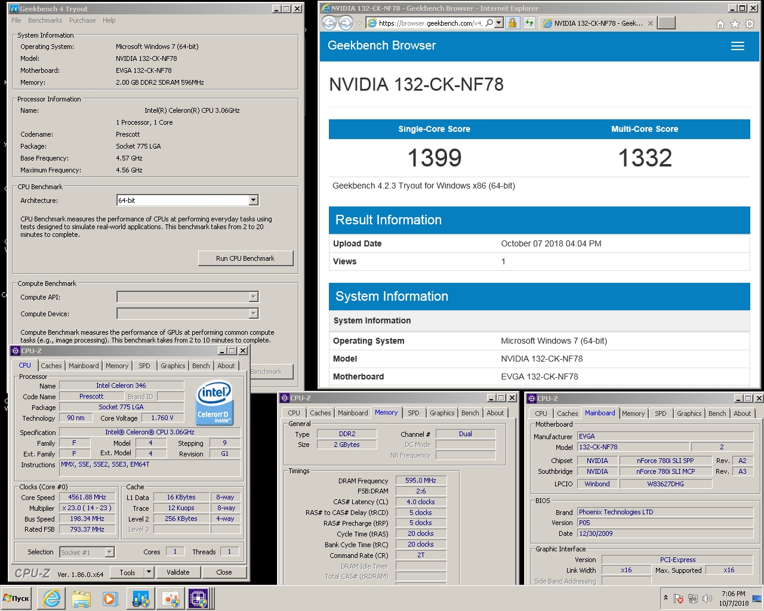Open the File menu in Geekbench
Screen dimensions: 764x611
point(16,20)
